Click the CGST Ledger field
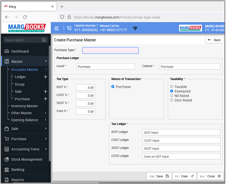The width and height of the screenshot is (226, 184). pos(181,141)
